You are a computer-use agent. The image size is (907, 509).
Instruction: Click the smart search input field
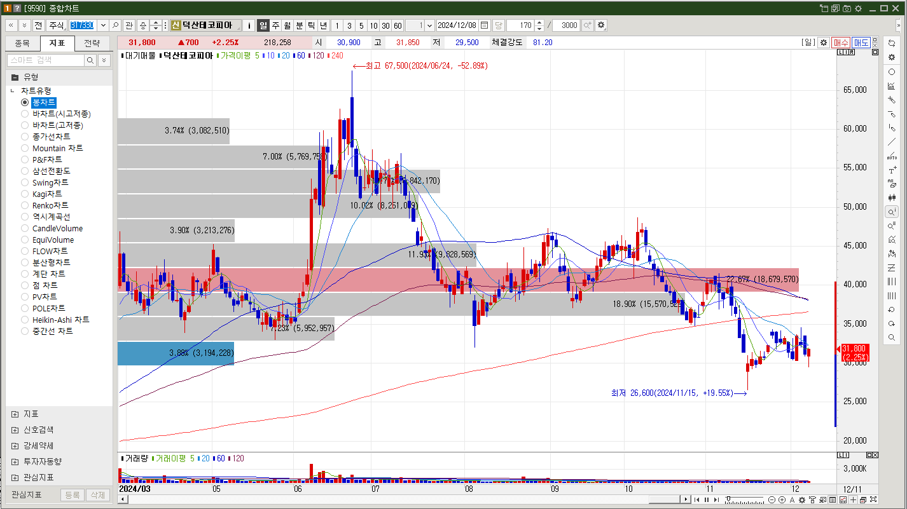pos(46,60)
